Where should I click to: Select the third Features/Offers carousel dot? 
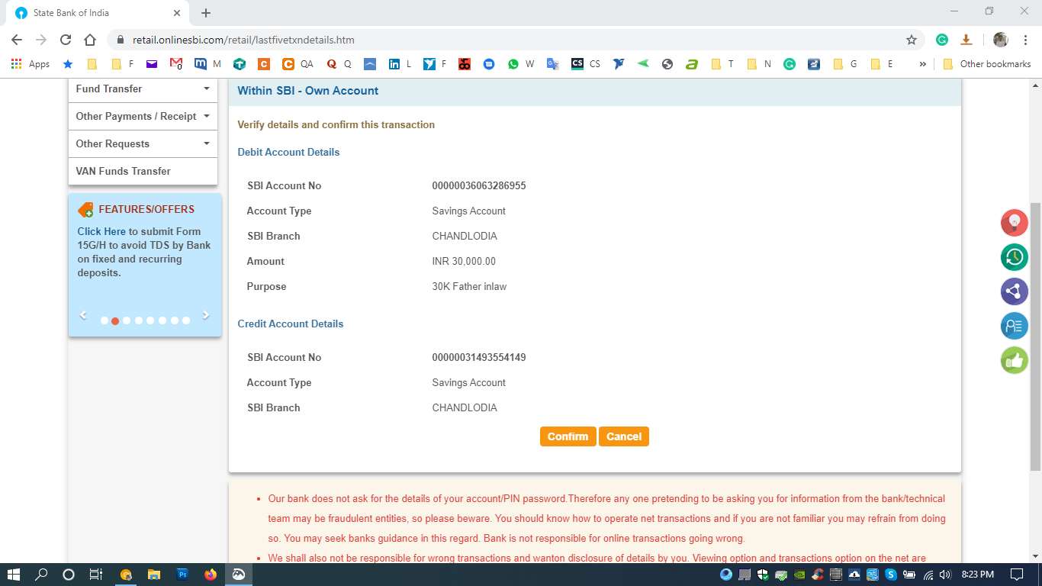point(127,320)
